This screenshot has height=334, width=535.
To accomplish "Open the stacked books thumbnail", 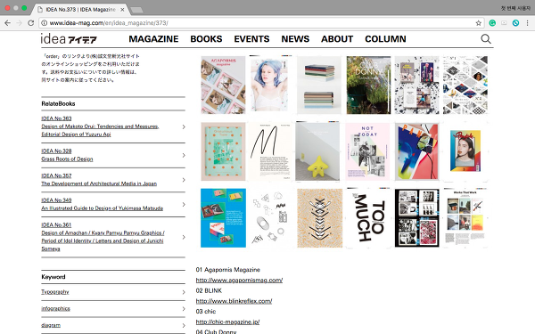I will coord(318,85).
